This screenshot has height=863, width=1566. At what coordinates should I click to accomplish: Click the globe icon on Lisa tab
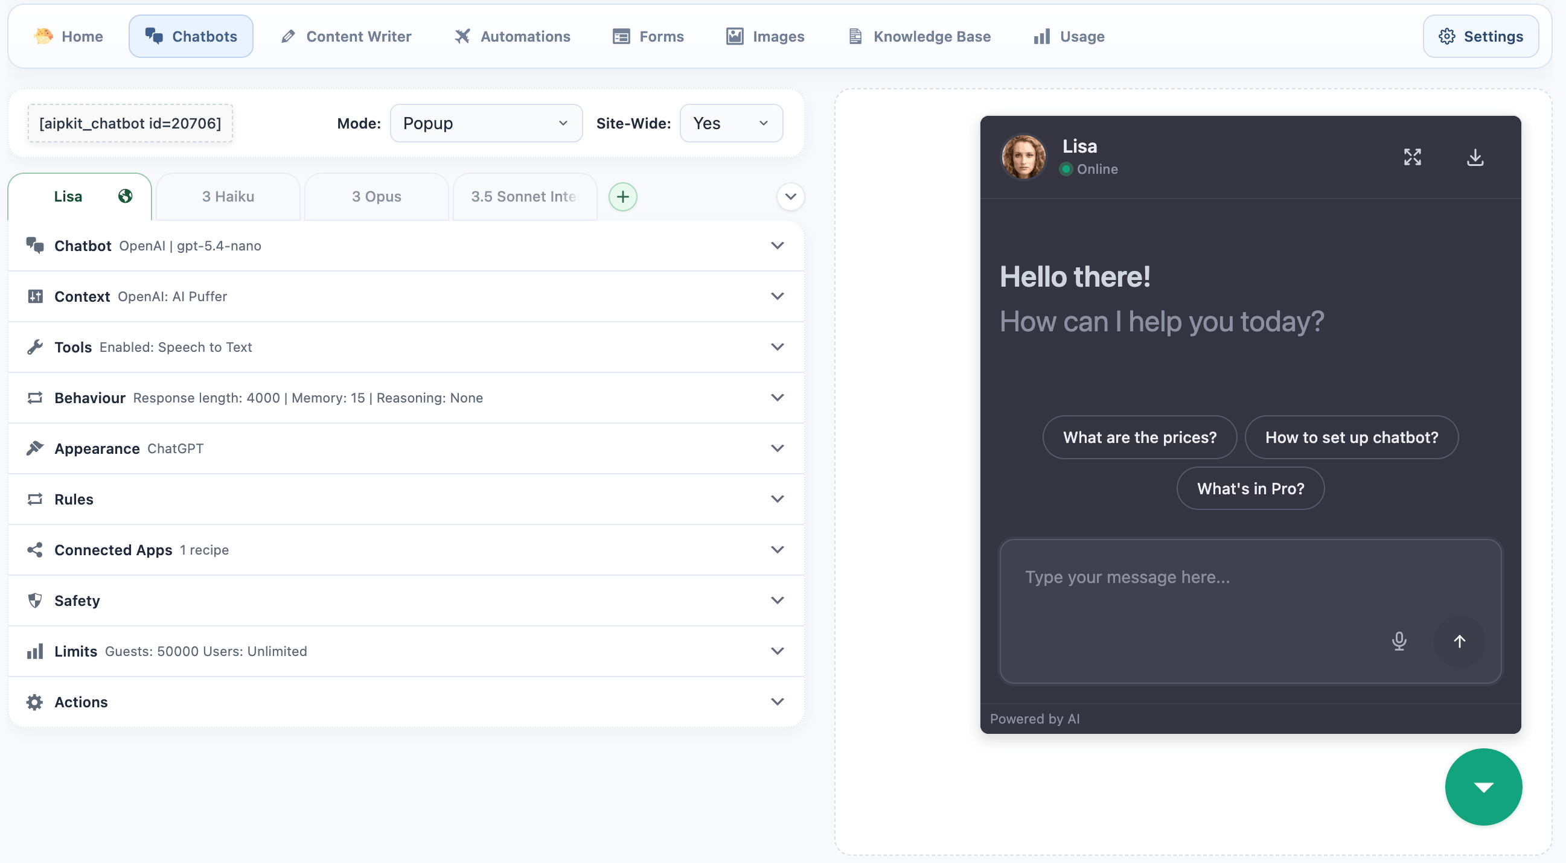coord(125,196)
